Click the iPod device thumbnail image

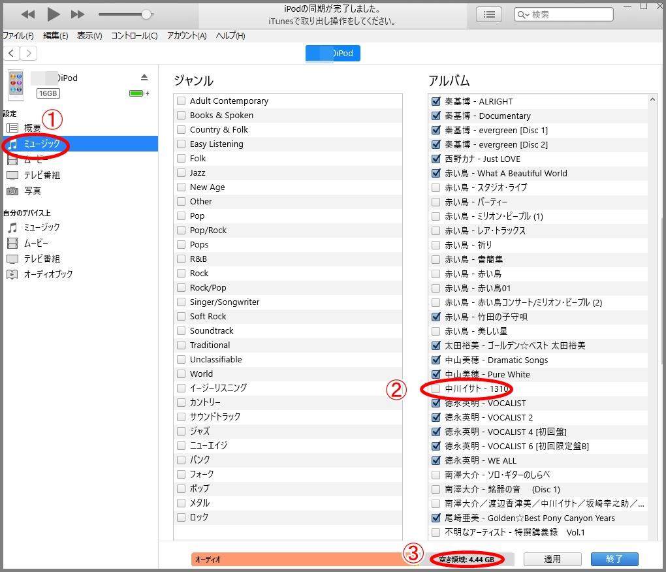[16, 85]
